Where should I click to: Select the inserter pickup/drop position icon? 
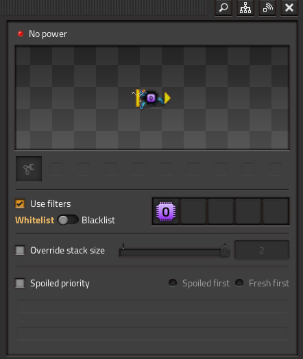click(x=29, y=169)
